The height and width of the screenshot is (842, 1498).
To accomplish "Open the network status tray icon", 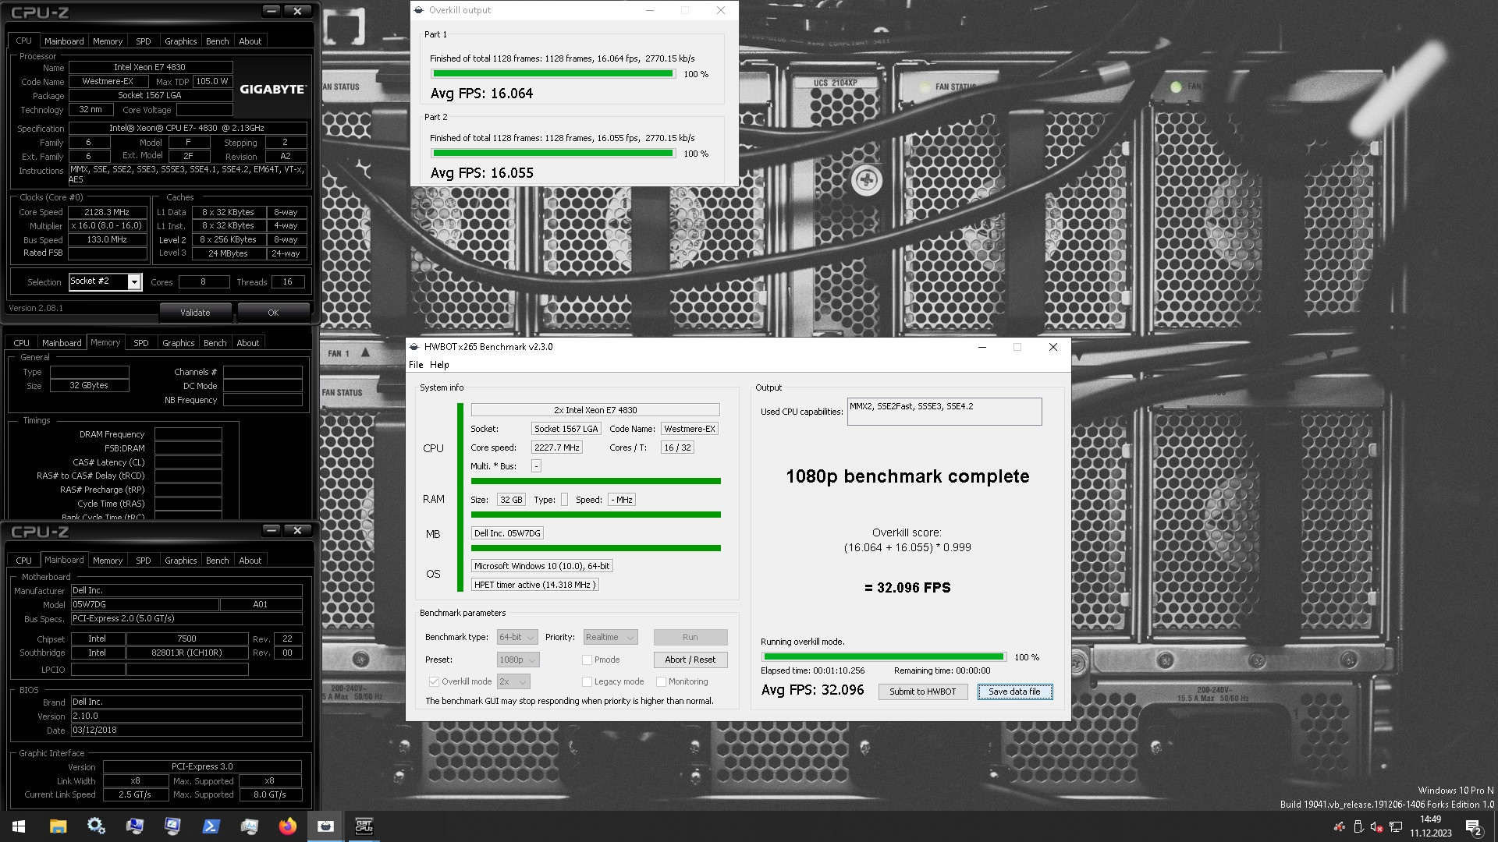I will pyautogui.click(x=1396, y=826).
